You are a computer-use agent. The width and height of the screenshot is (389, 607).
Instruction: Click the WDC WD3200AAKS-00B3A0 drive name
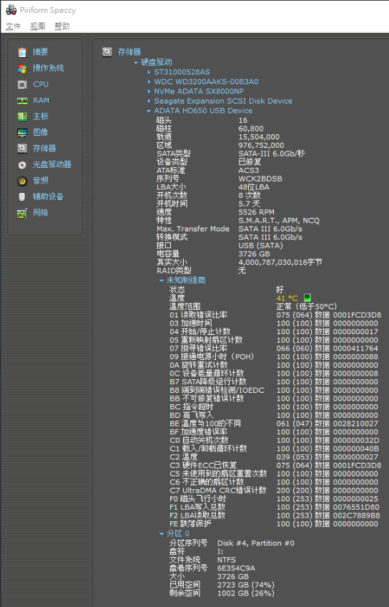[206, 81]
